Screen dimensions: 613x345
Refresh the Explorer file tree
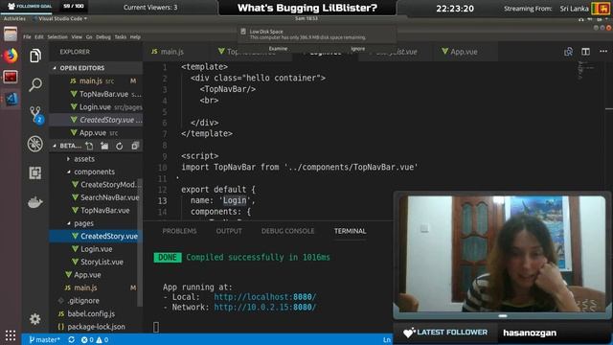click(119, 146)
